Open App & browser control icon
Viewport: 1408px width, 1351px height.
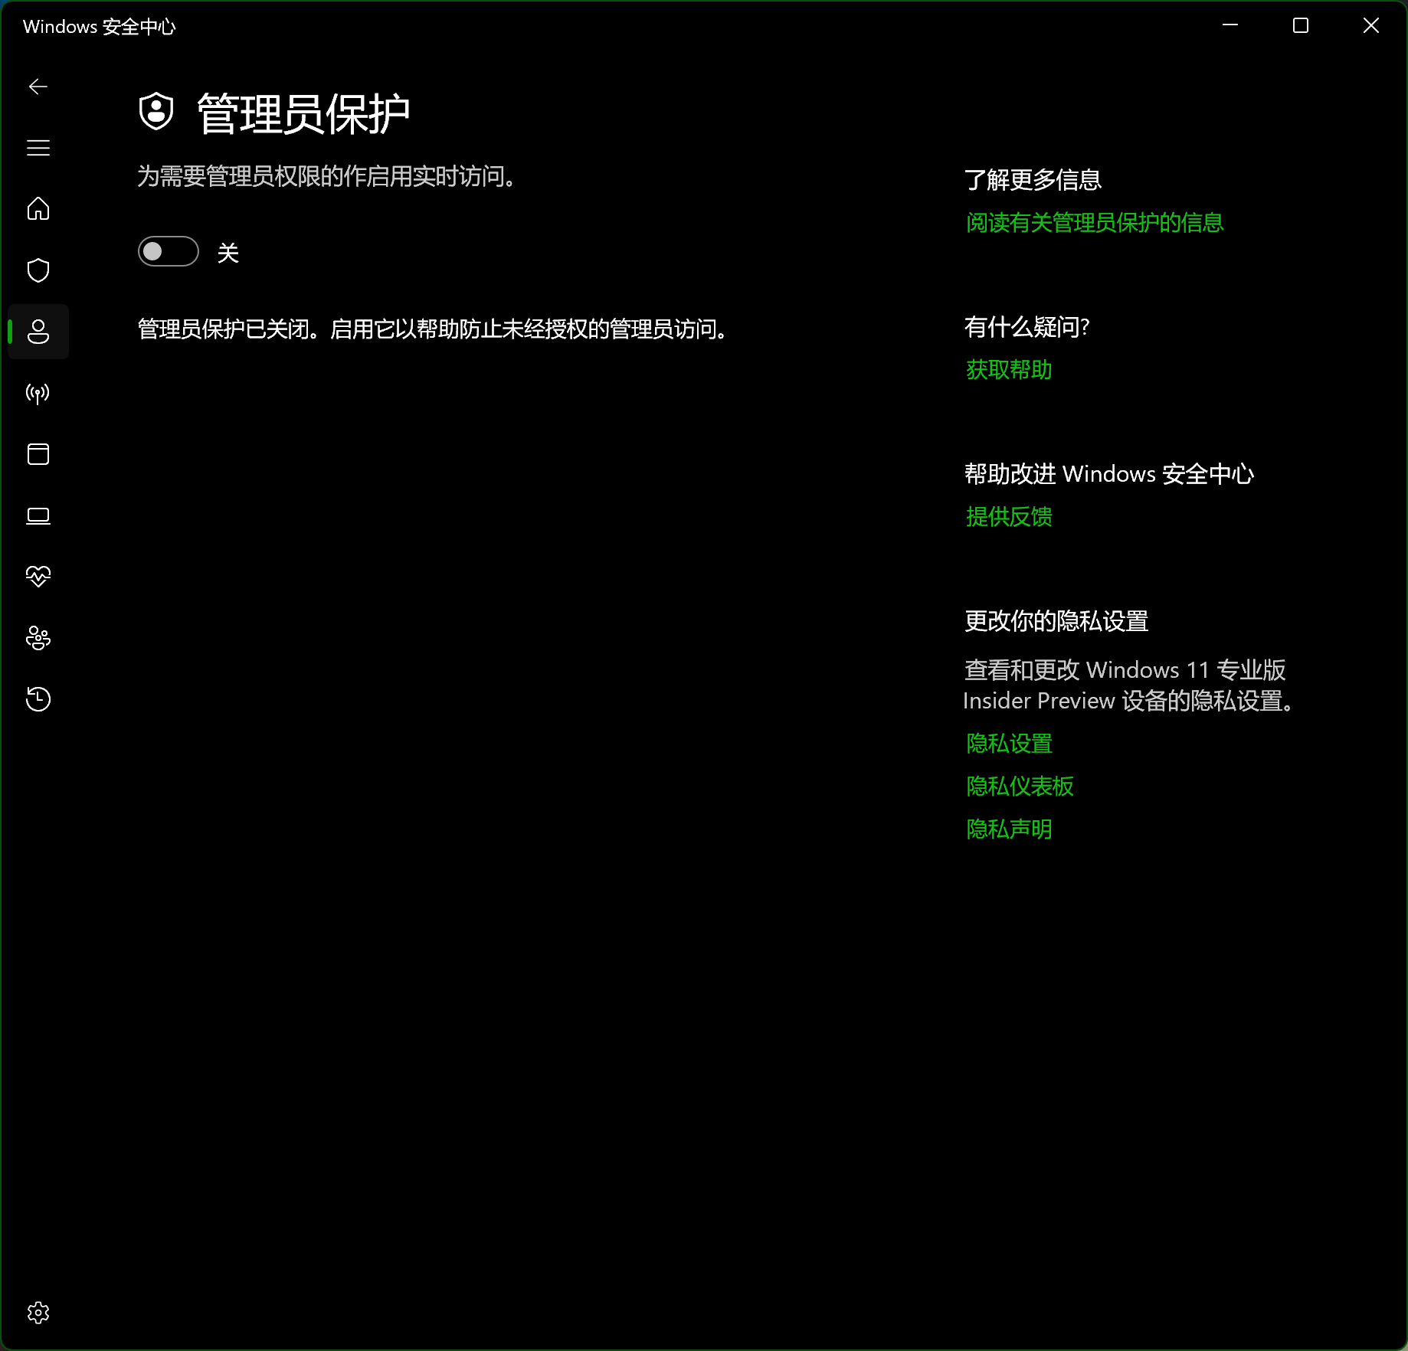(x=38, y=454)
